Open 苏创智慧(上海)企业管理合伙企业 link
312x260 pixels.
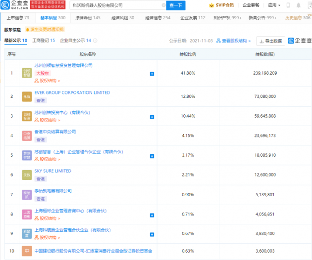79,152
